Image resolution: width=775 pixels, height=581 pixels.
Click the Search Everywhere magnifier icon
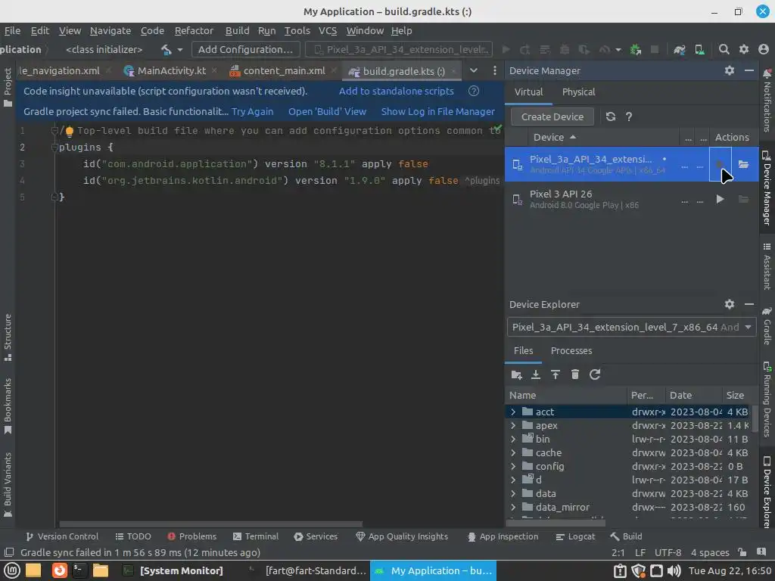pyautogui.click(x=724, y=49)
